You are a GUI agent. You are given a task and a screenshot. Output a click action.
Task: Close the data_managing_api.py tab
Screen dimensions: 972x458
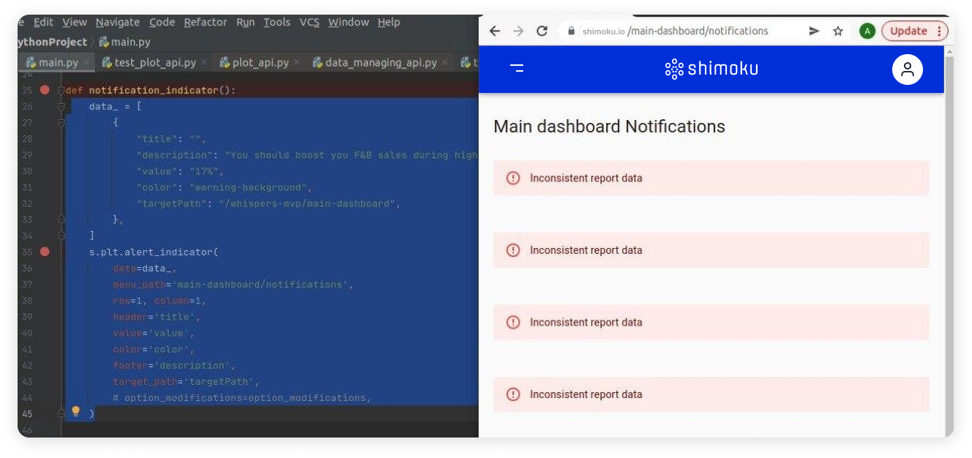[x=445, y=63]
